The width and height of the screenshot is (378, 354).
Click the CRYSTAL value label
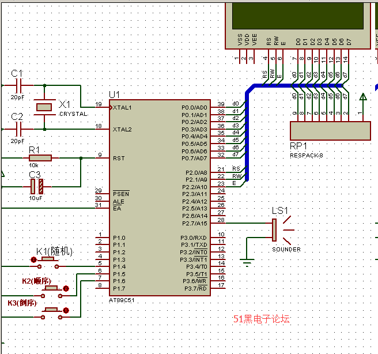[x=73, y=114]
